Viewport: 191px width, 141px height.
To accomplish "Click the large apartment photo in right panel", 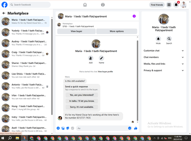I will pyautogui.click(x=164, y=19).
